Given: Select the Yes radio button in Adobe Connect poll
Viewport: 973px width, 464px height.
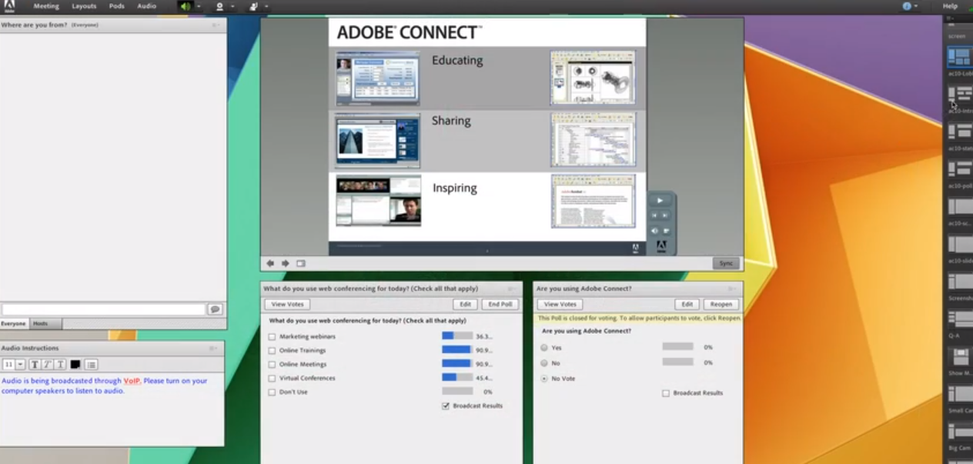Looking at the screenshot, I should tap(545, 347).
